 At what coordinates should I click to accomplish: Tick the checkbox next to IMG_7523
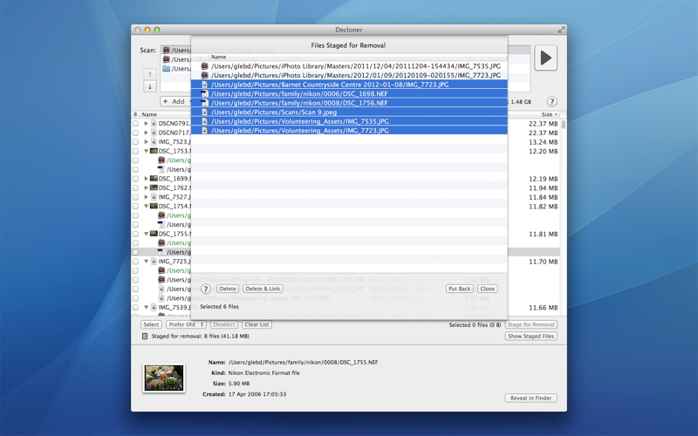[136, 142]
